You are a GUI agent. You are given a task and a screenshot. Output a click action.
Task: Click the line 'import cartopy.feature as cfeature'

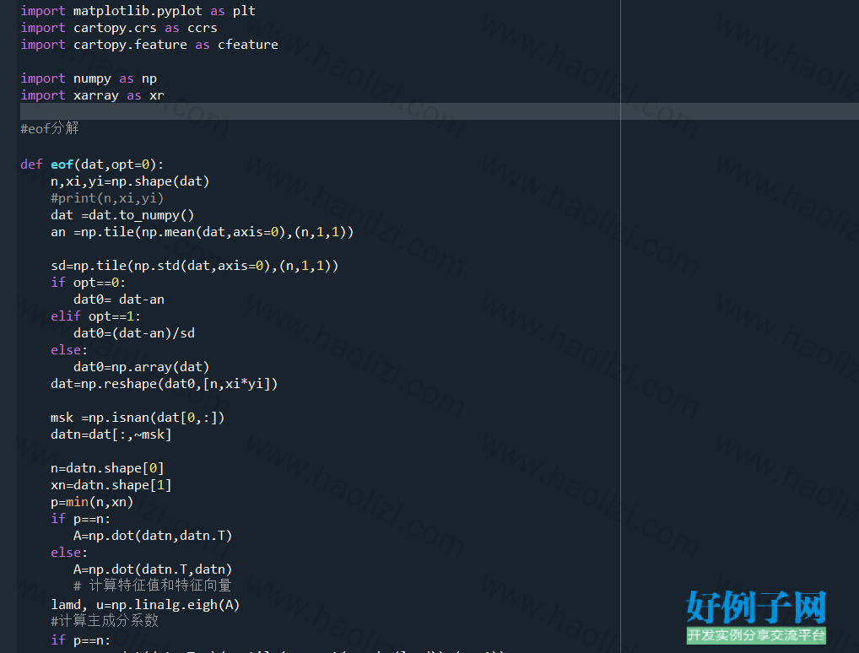coord(149,45)
